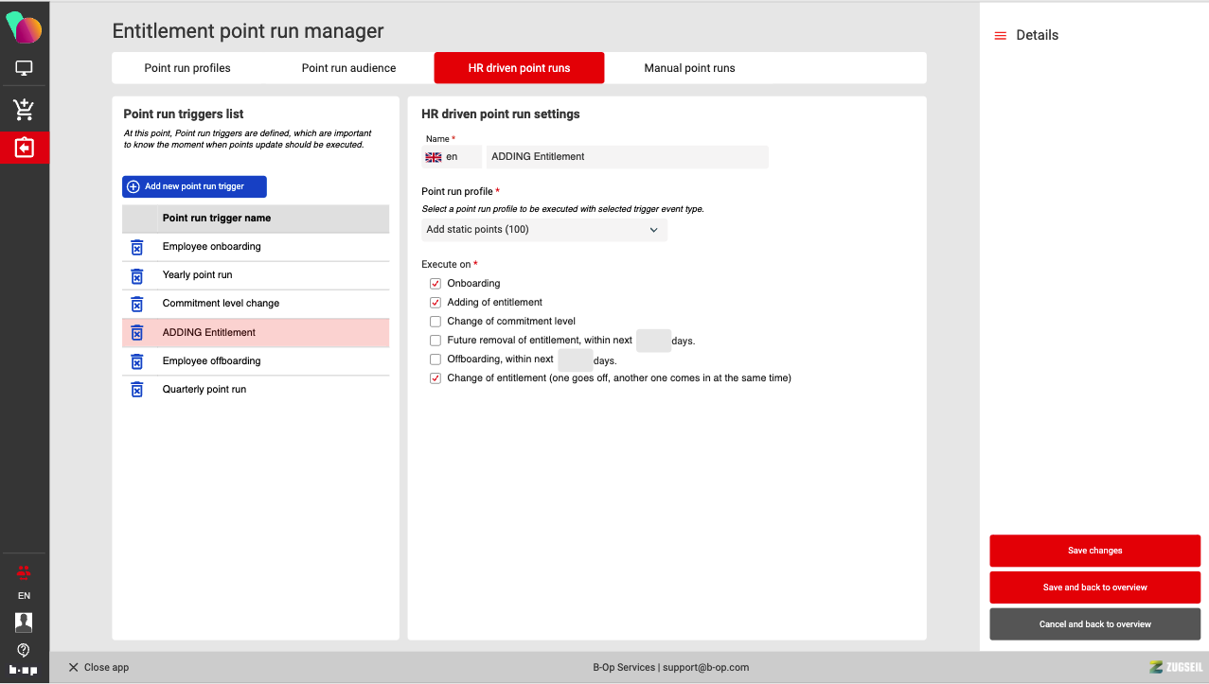Remove the Quarterly point run trigger

click(x=136, y=390)
